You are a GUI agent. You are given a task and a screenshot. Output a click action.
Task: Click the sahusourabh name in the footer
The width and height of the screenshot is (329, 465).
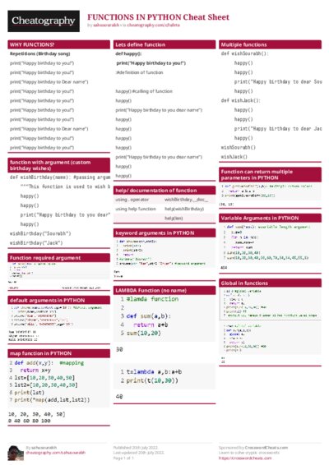tap(44, 448)
